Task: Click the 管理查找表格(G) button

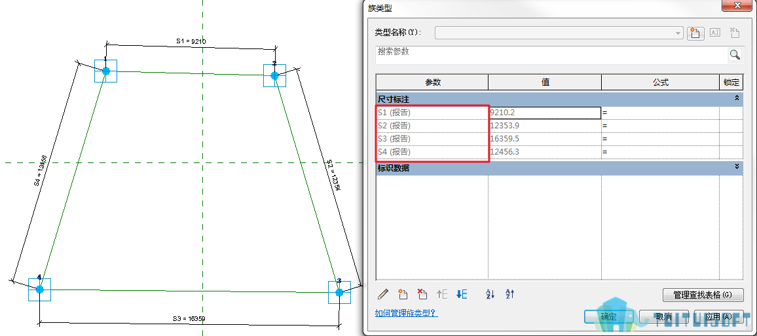Action: (x=703, y=295)
